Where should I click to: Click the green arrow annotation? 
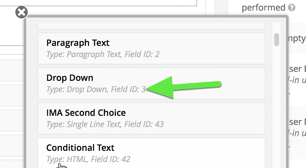[184, 87]
